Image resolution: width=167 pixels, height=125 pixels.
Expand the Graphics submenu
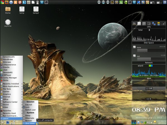pyautogui.click(x=11, y=94)
